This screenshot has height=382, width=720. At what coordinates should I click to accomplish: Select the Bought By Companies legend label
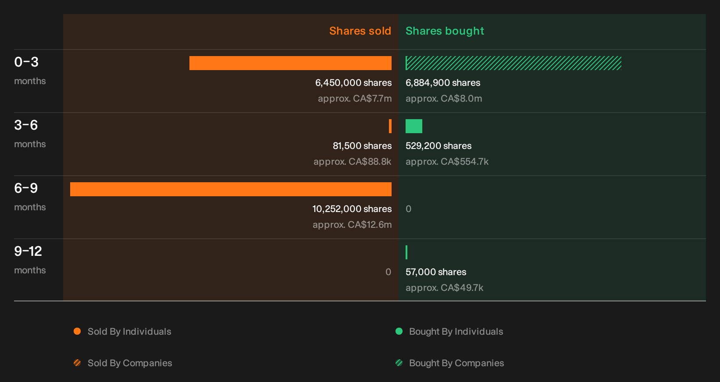tap(456, 363)
